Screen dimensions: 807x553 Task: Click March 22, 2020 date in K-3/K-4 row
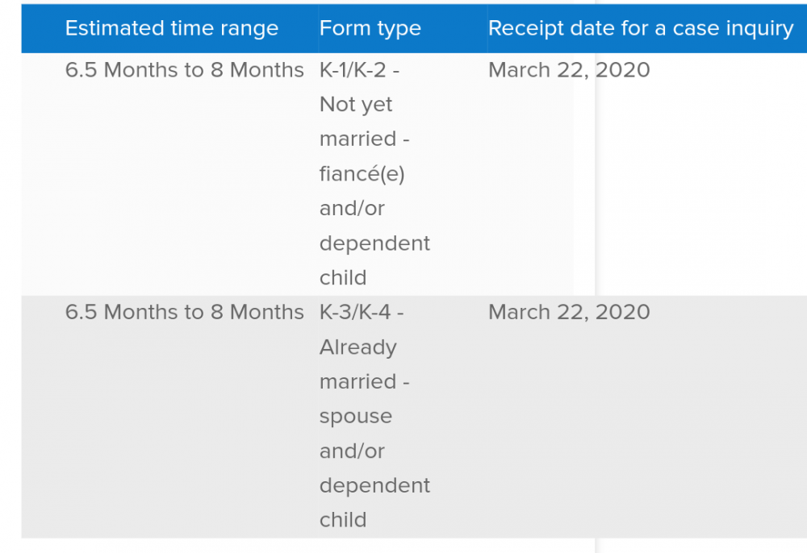[x=569, y=312]
